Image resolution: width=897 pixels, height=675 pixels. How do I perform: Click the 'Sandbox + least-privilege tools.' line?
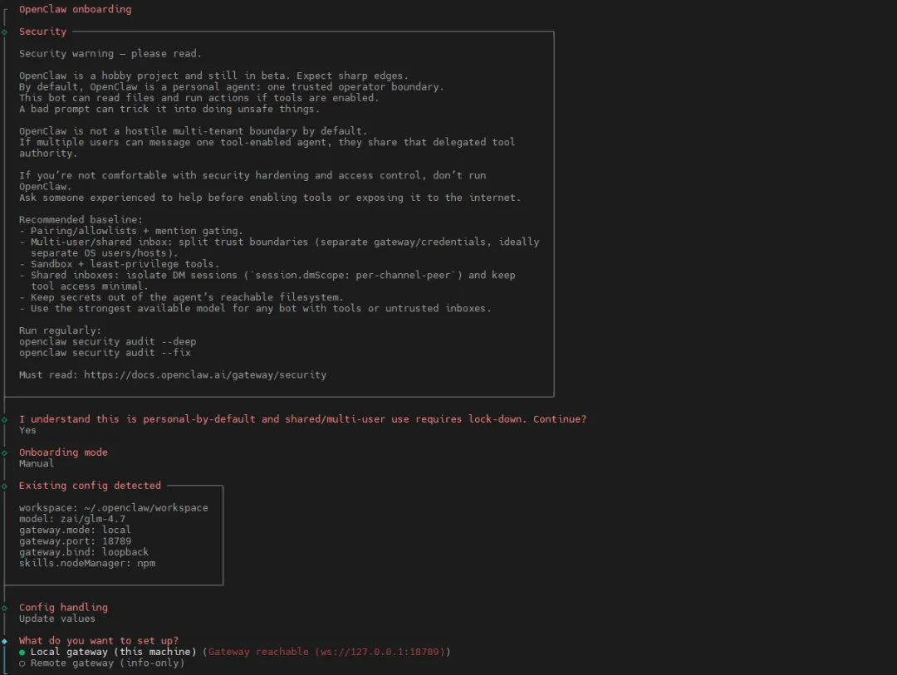tap(119, 264)
